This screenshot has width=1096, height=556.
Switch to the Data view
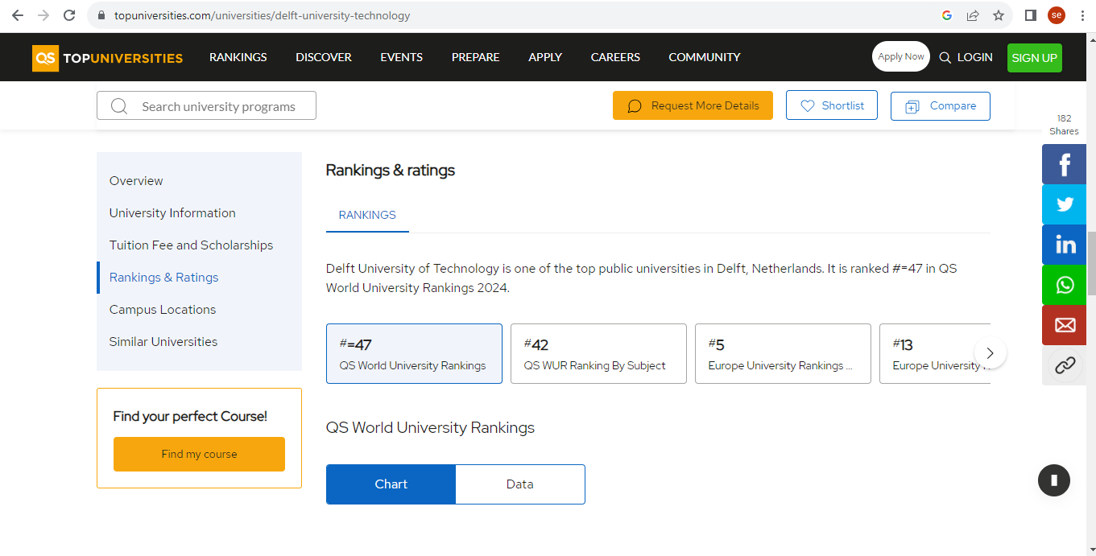[x=520, y=484]
